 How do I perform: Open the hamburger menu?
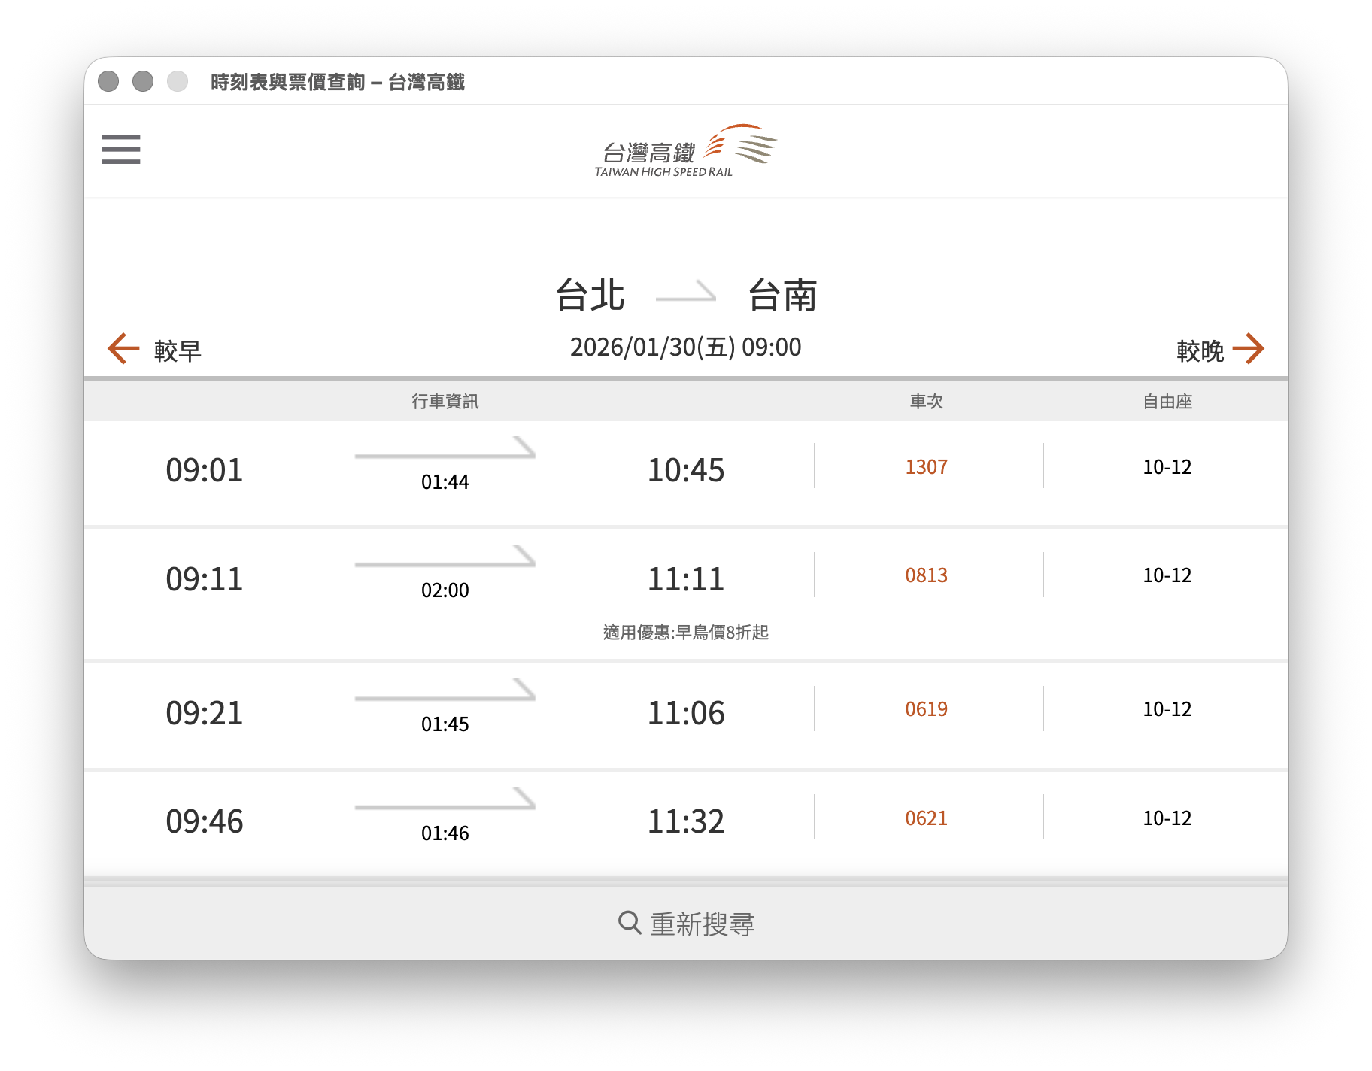(x=121, y=150)
